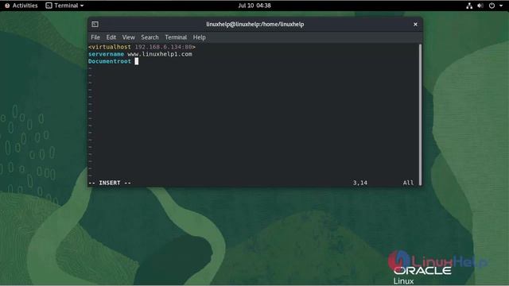Click the volume speaker icon
509x286 pixels.
pyautogui.click(x=480, y=6)
